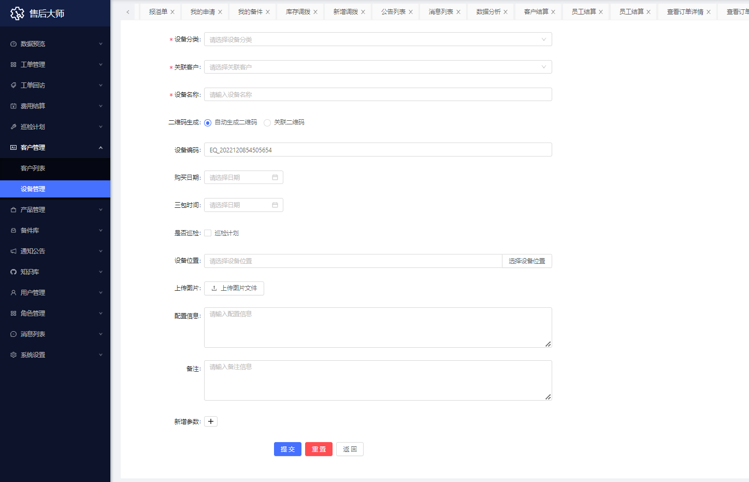Check the 巡检计划 checkbox
This screenshot has height=482, width=749.
(x=208, y=233)
